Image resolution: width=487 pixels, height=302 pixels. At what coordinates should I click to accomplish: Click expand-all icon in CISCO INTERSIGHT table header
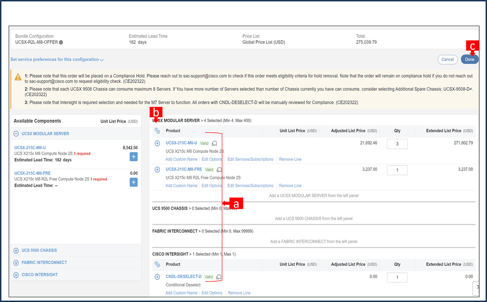point(157,264)
